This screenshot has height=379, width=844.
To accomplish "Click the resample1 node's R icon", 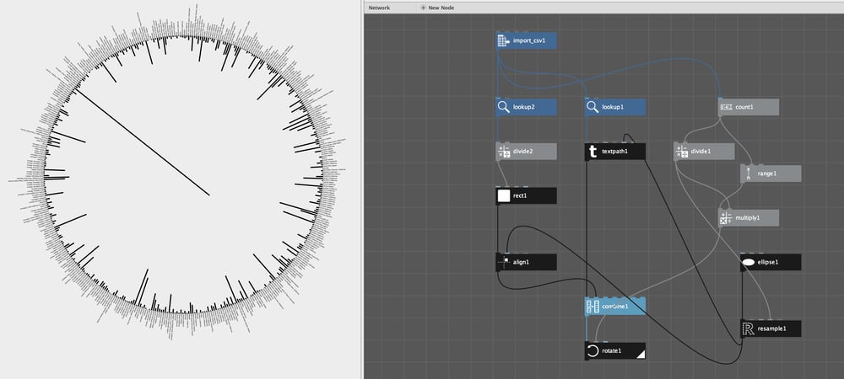I will [748, 328].
